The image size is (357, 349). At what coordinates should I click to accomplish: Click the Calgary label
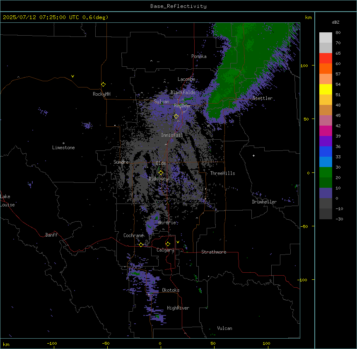(x=165, y=250)
